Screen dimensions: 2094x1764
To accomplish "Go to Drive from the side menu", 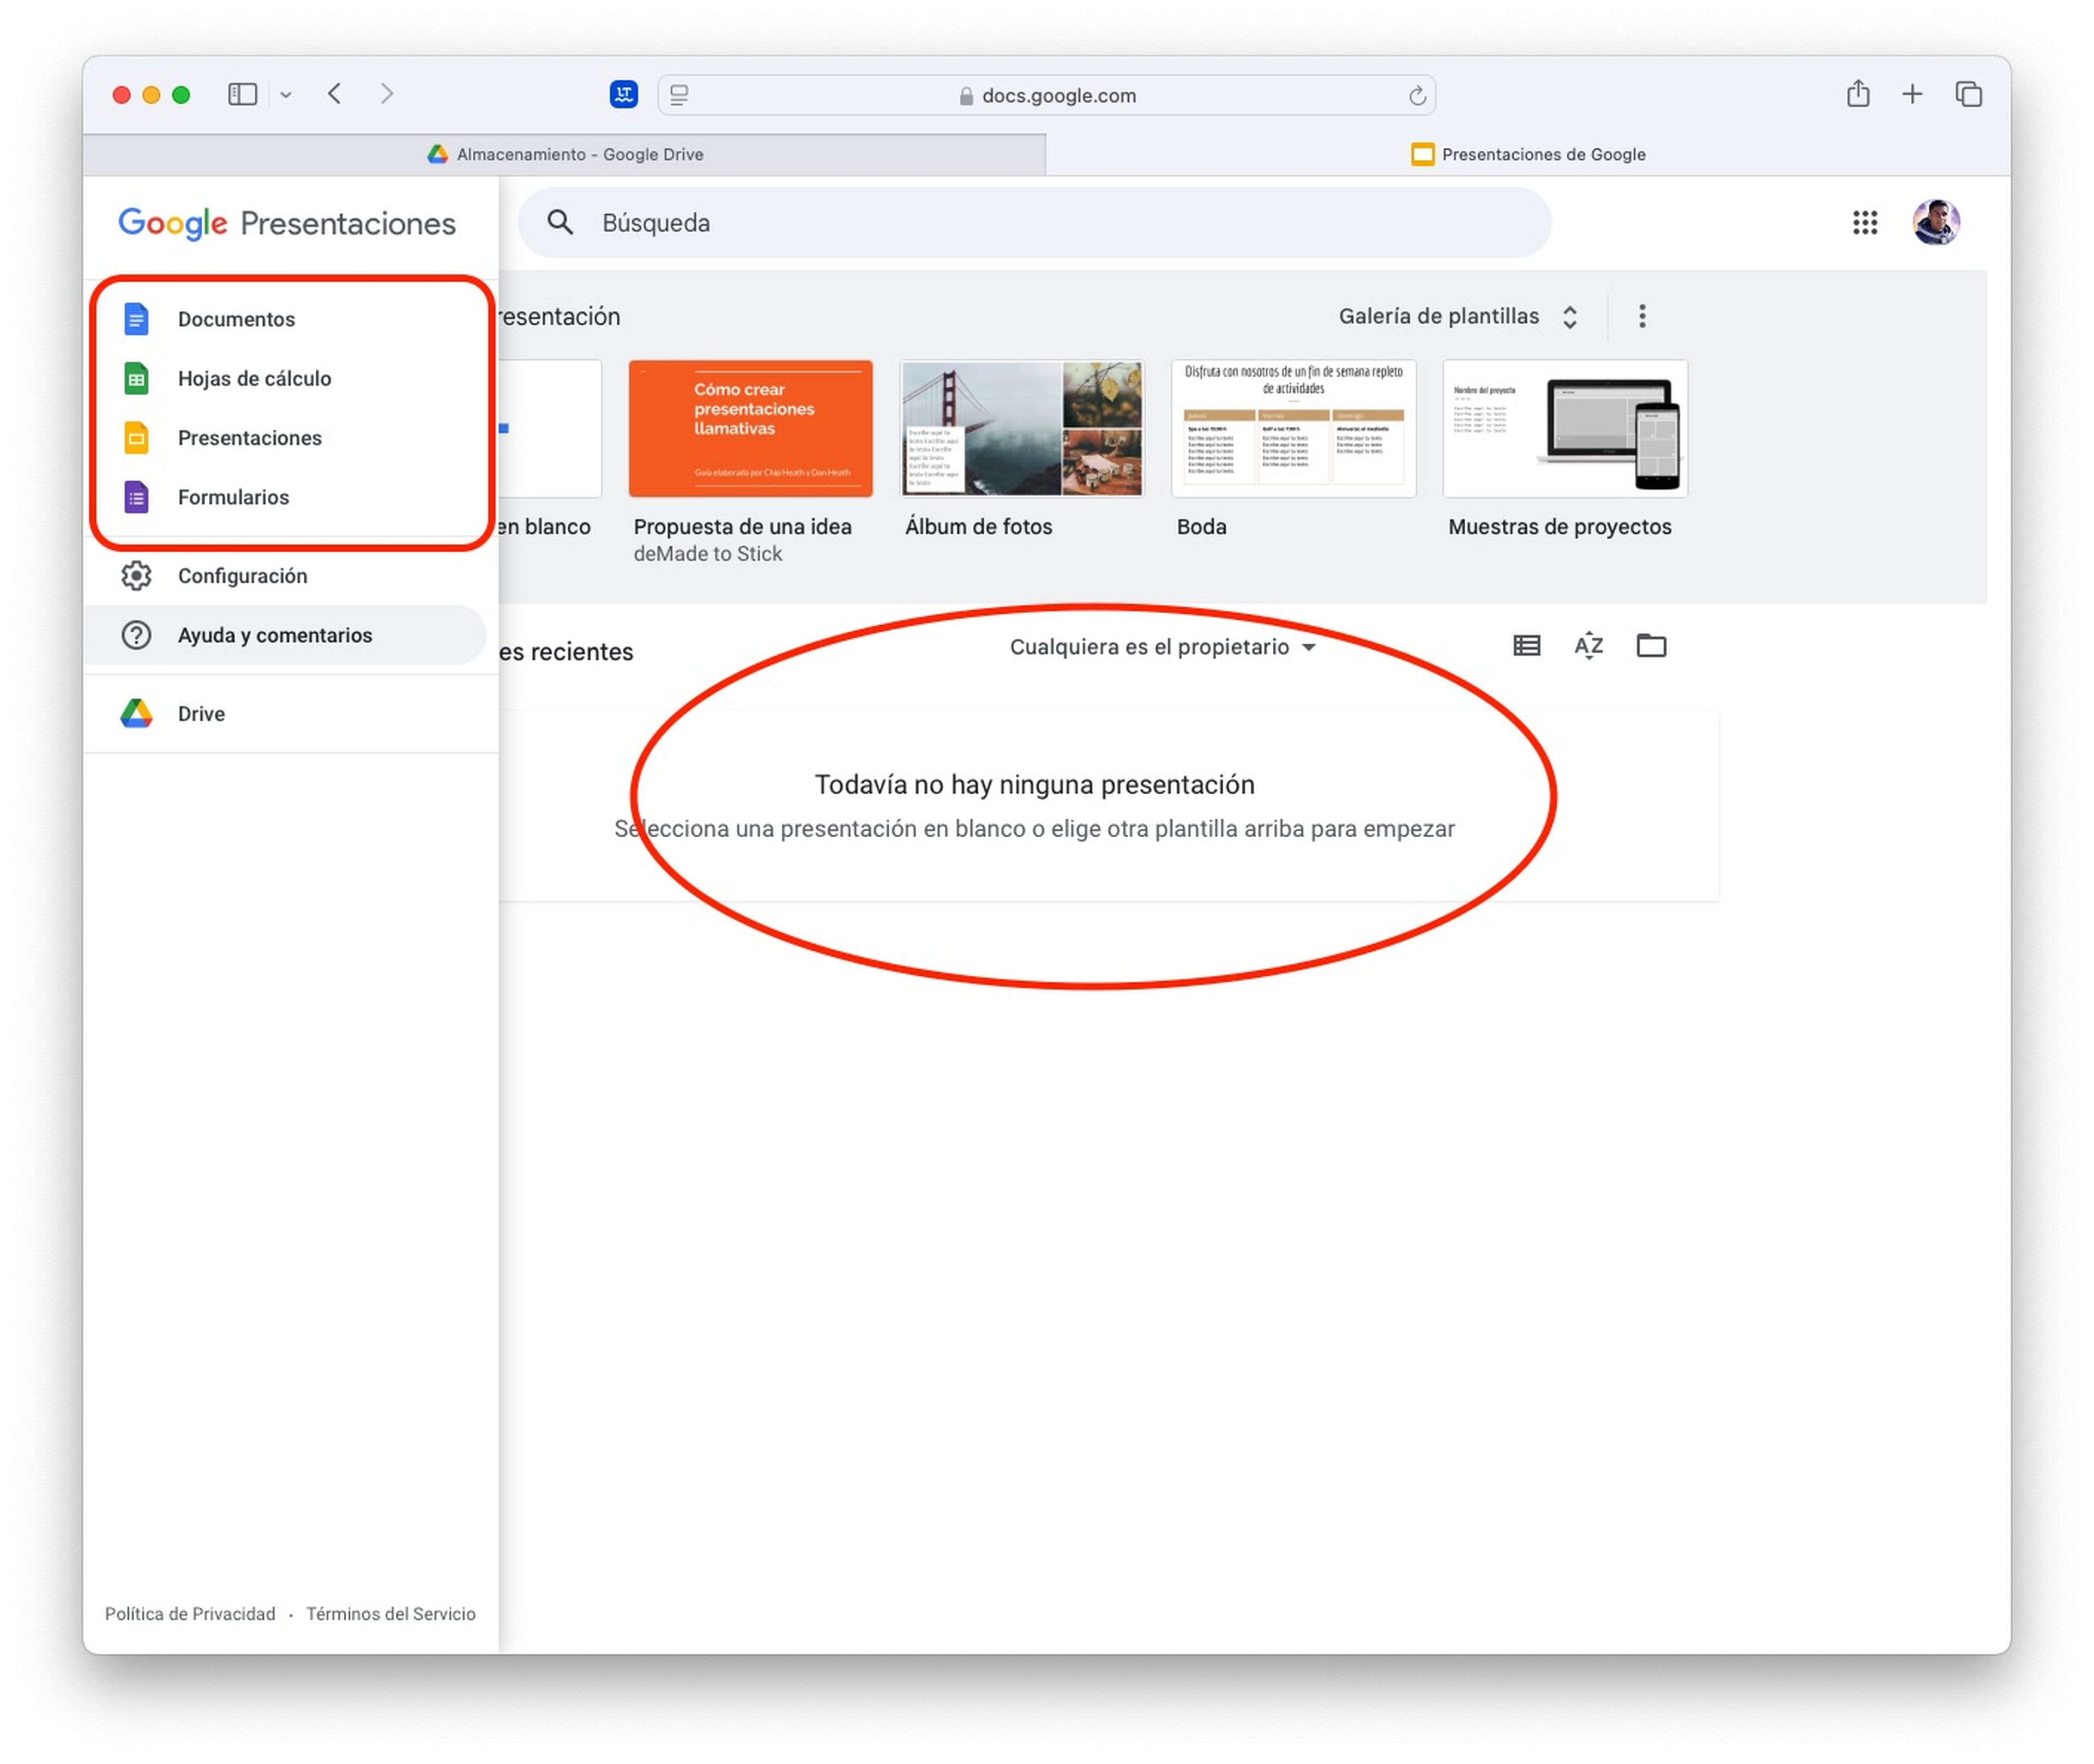I will point(290,714).
